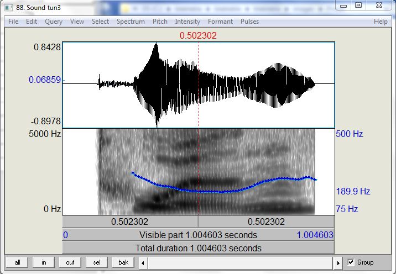Open the Edit menu

pos(32,22)
